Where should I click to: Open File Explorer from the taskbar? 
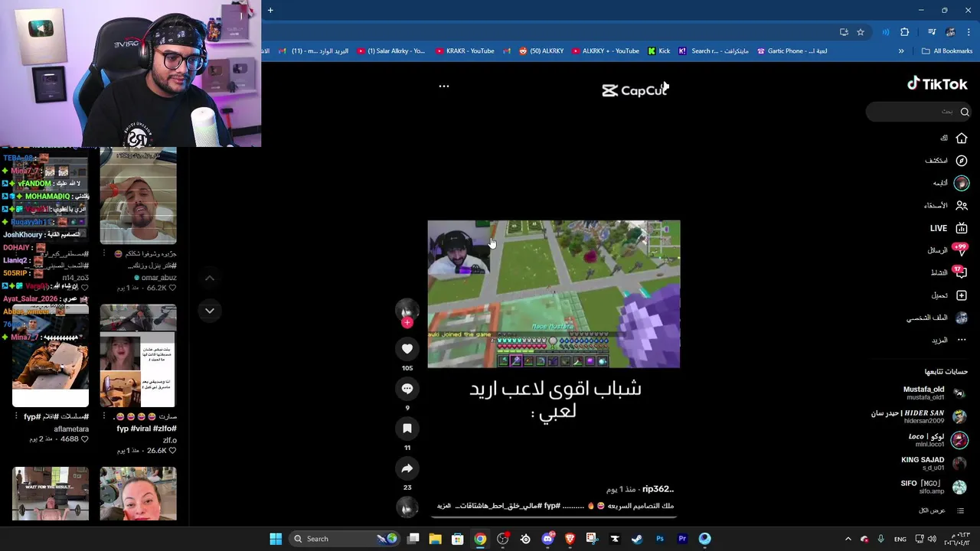pos(435,539)
